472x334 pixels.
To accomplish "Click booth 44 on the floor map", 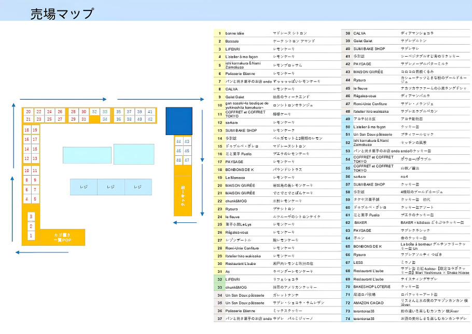I will [x=178, y=141].
